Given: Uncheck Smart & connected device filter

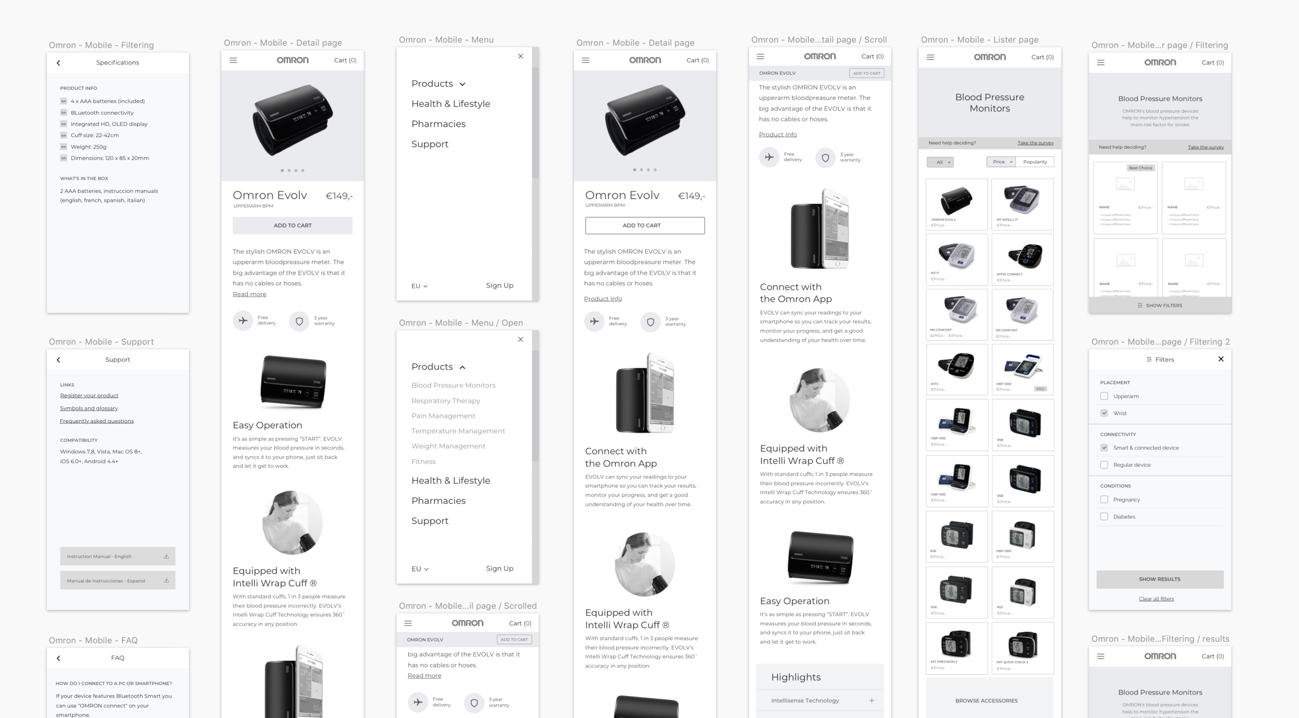Looking at the screenshot, I should coord(1104,447).
